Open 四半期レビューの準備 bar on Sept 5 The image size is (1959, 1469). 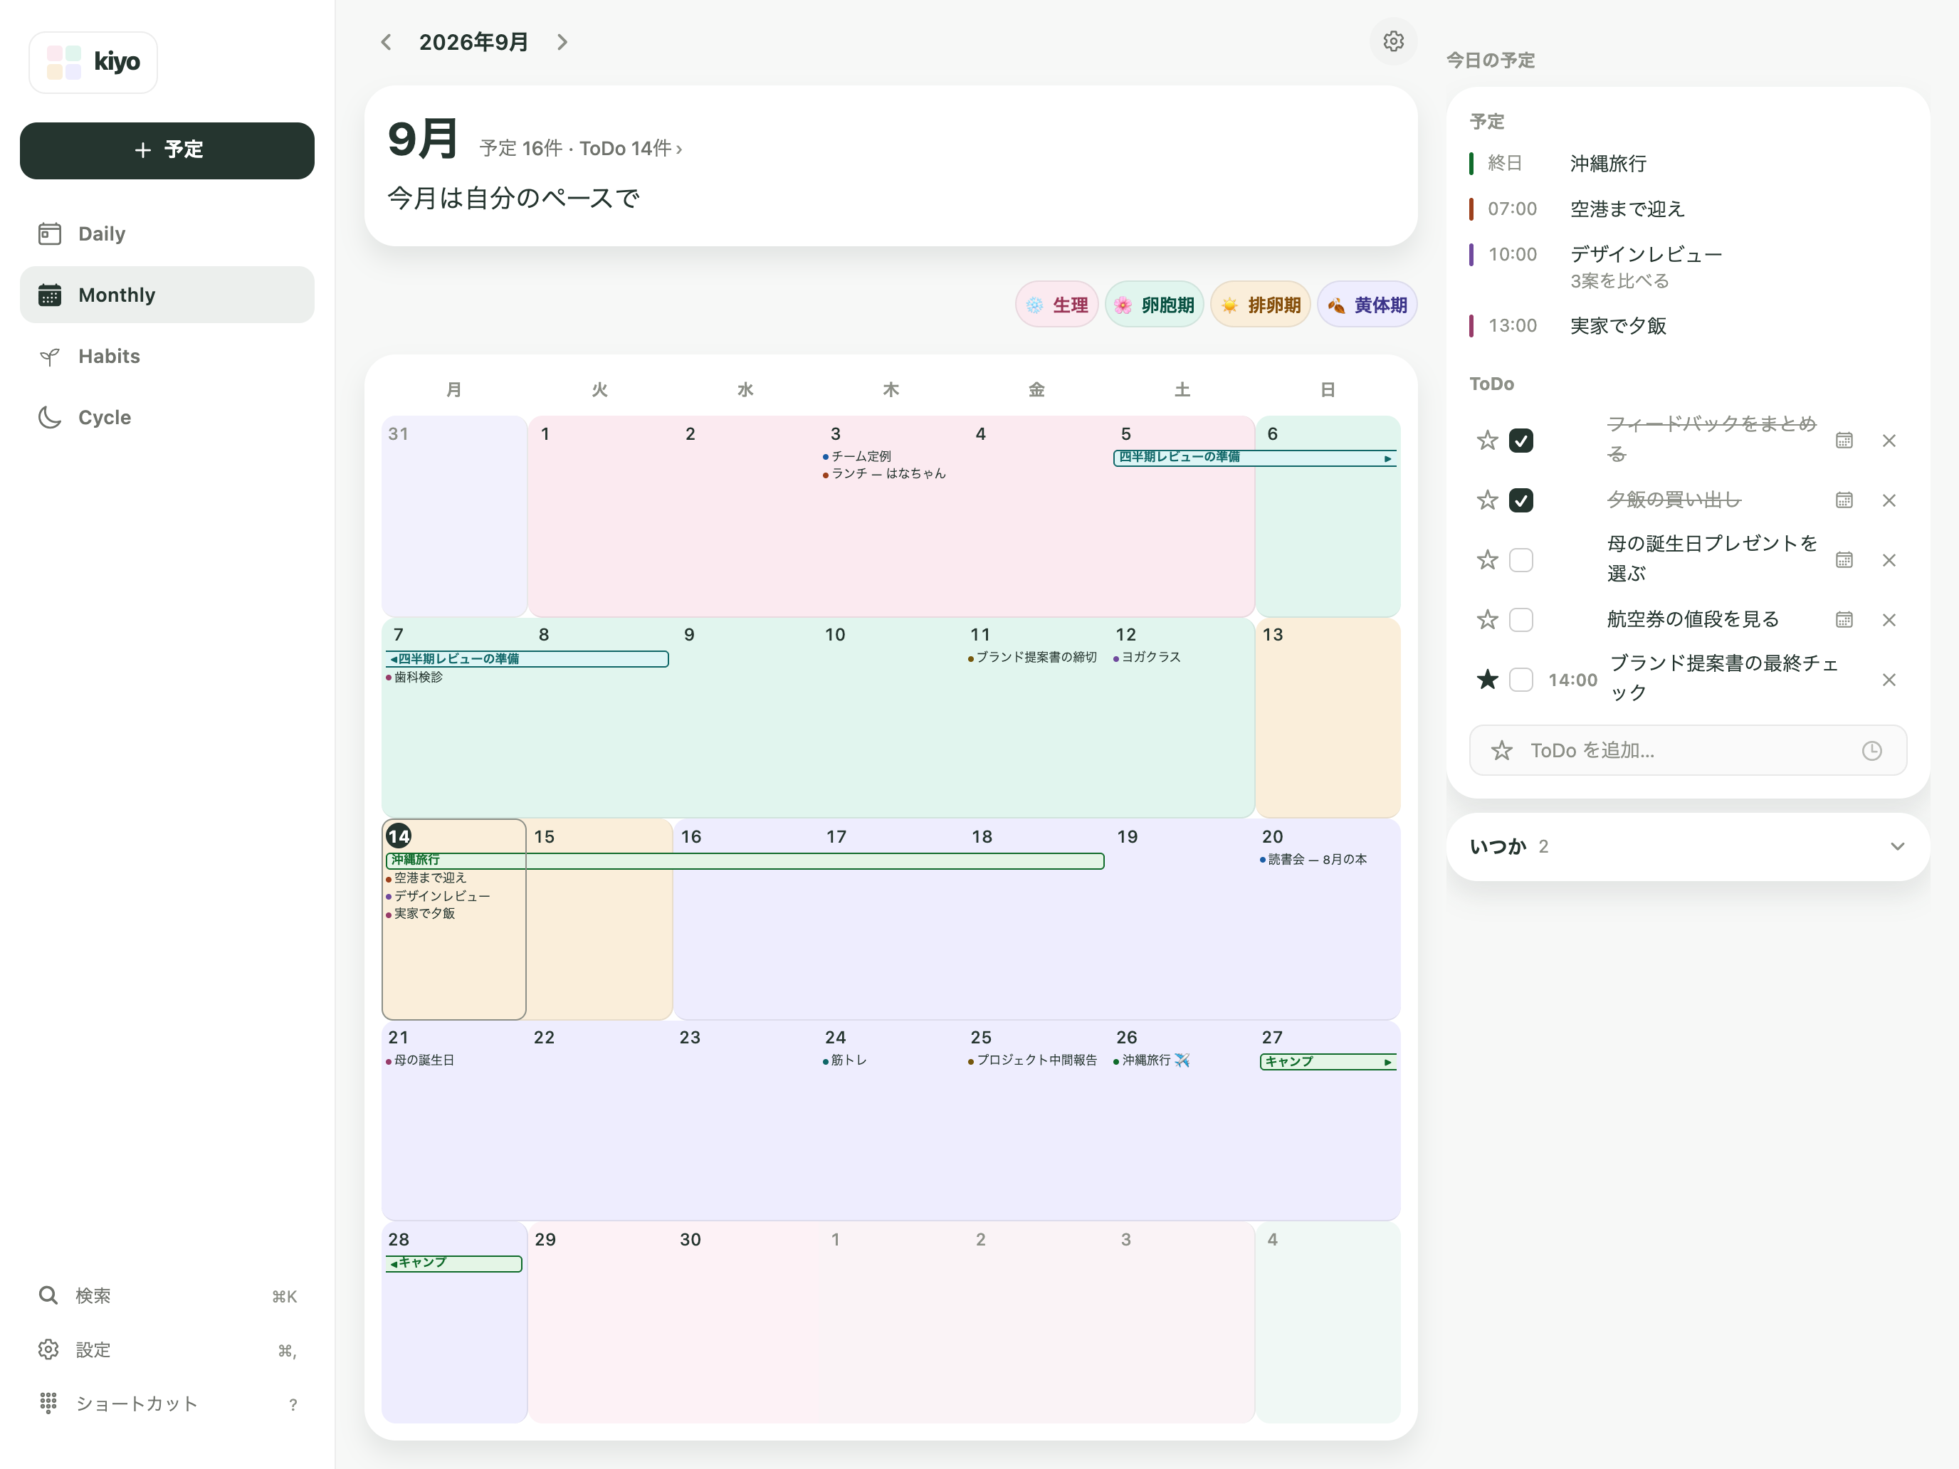coord(1254,458)
